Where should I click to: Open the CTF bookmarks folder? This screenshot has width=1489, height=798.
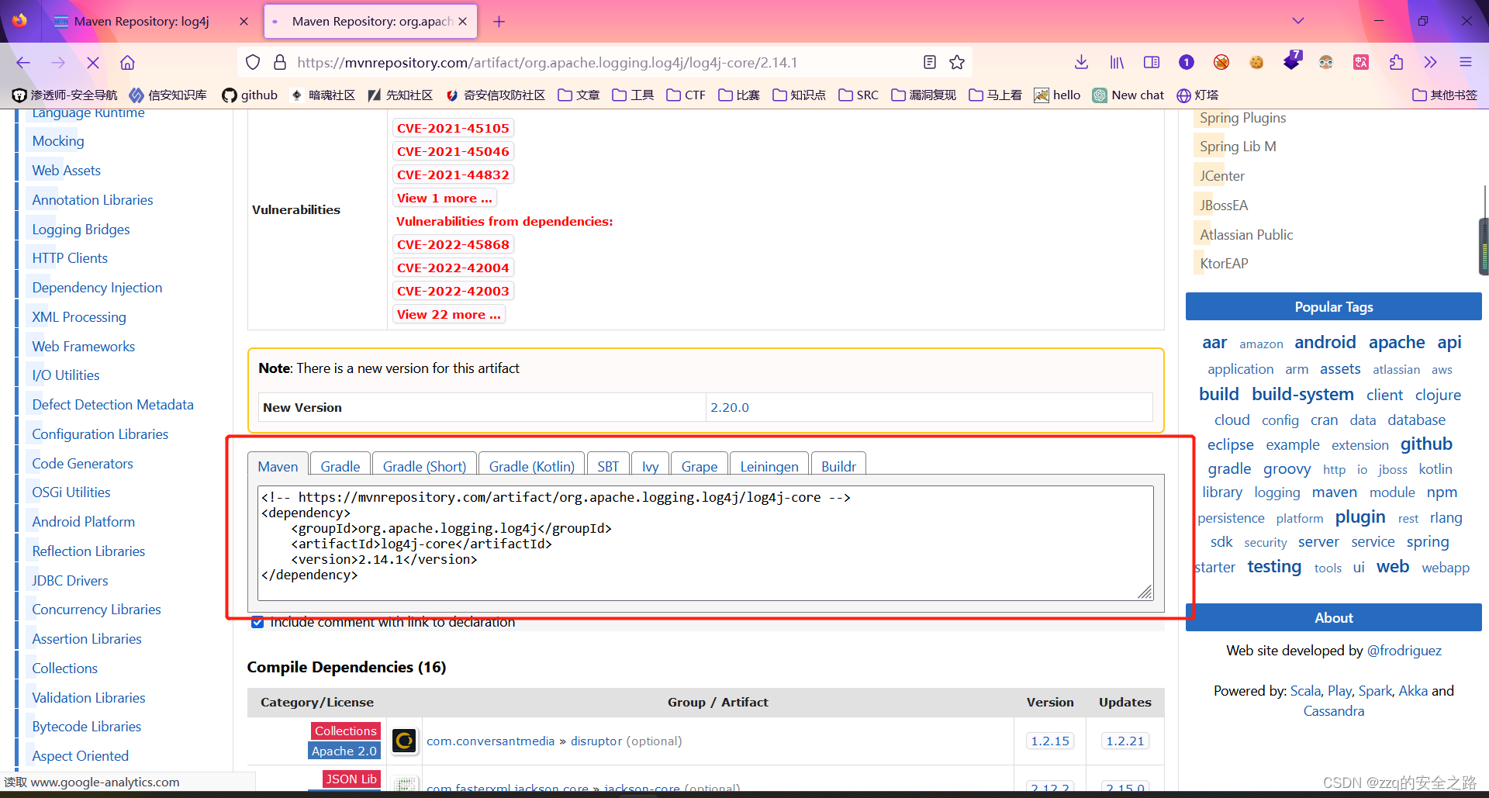686,95
